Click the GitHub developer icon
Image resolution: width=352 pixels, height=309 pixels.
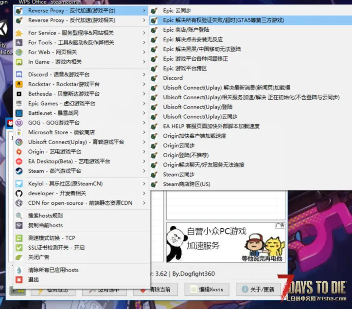19,193
